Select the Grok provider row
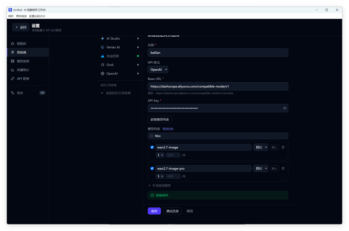Viewport: 349px width, 231px height. pyautogui.click(x=120, y=65)
